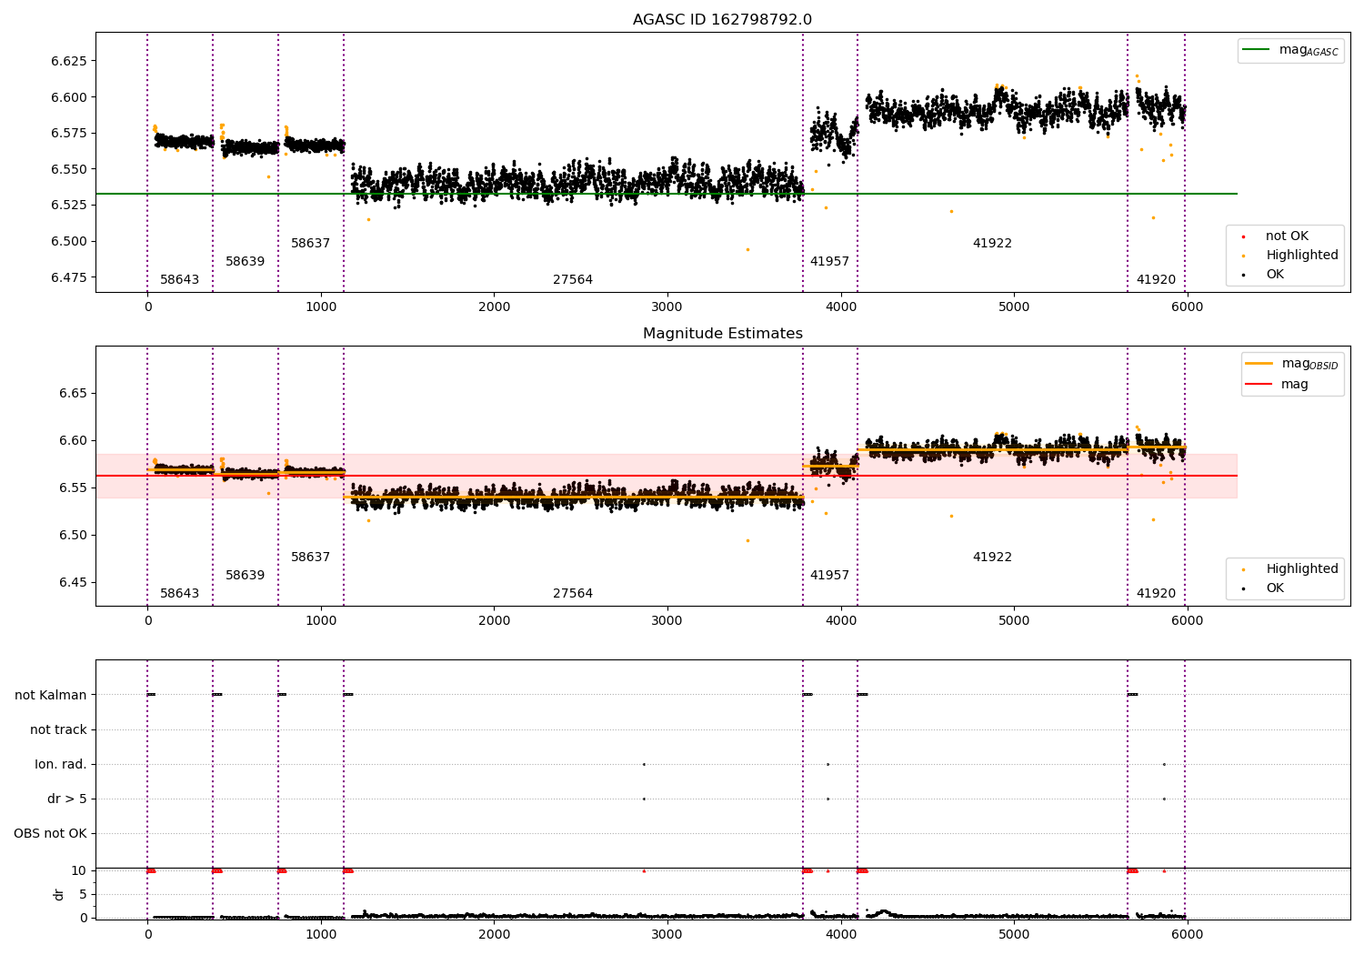Click the 6.525 y-axis tick label
Screen dimensions: 1364x955
tap(69, 206)
